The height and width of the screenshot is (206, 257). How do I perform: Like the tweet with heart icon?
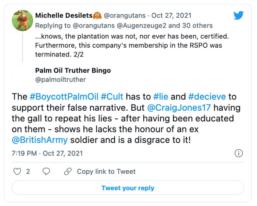coord(17,171)
